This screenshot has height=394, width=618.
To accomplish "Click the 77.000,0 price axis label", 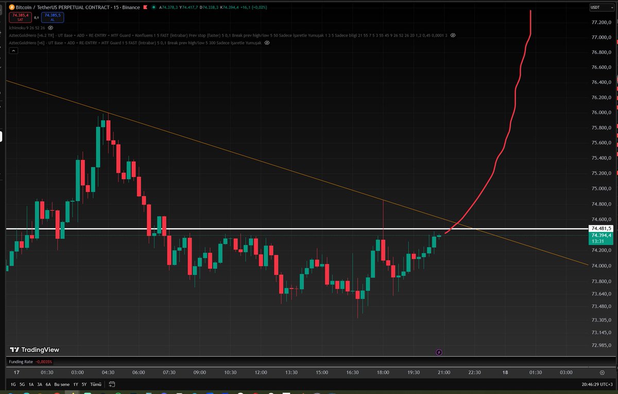I will pyautogui.click(x=601, y=38).
